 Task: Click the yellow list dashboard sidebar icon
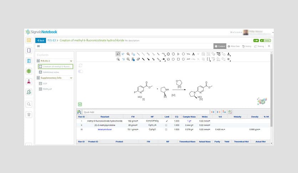[x=29, y=40]
